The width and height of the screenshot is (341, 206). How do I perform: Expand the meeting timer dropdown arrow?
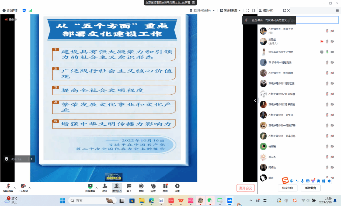pos(214,11)
